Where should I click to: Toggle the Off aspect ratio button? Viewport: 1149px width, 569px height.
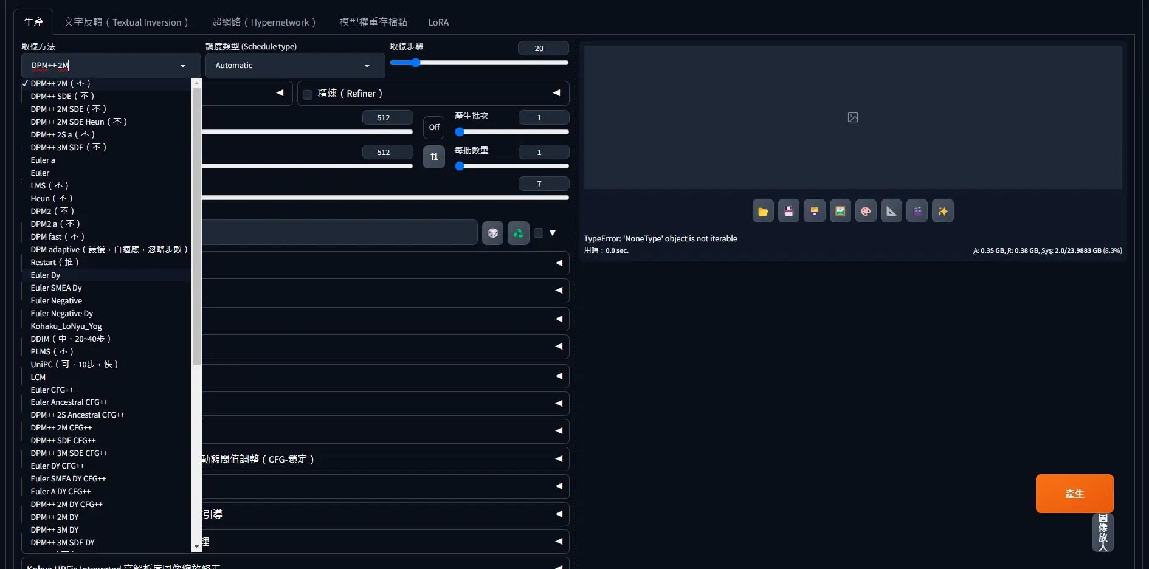pos(434,128)
